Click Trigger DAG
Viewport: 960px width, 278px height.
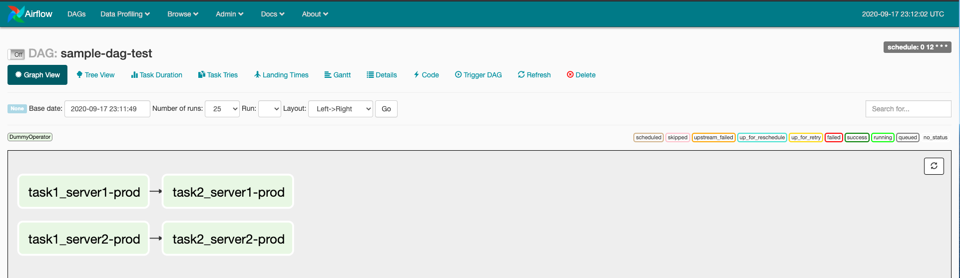click(x=478, y=75)
